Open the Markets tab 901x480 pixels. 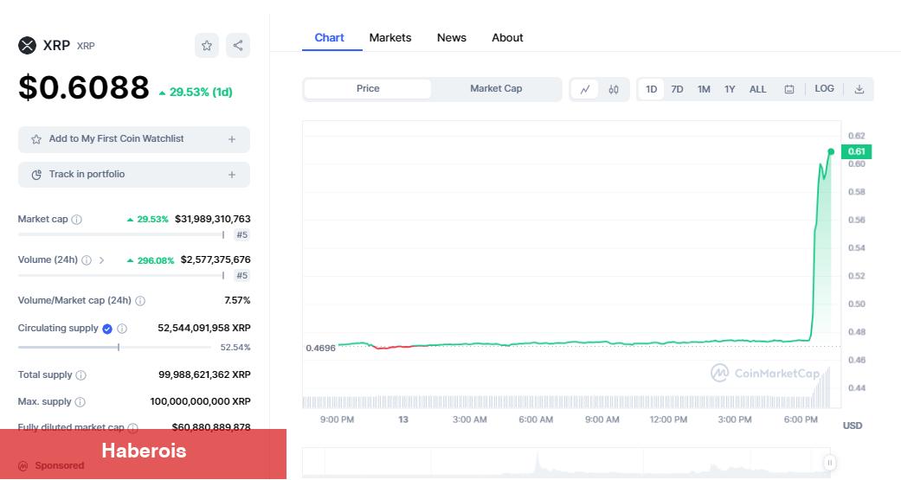coord(390,38)
